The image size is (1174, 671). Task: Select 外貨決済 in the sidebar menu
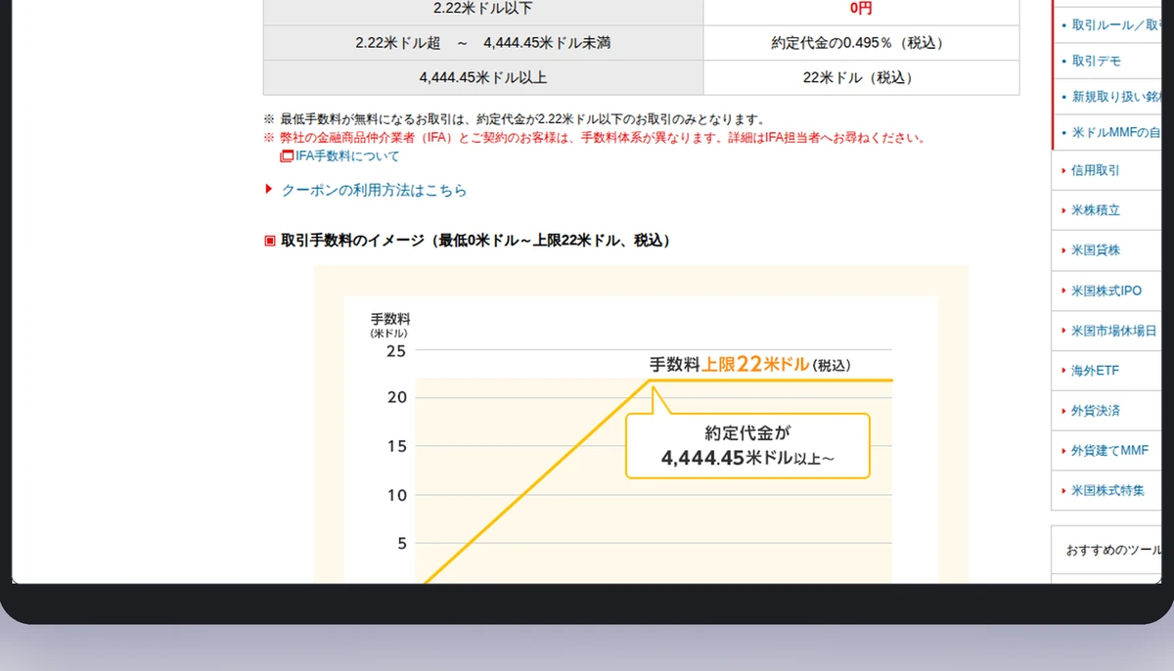1096,411
